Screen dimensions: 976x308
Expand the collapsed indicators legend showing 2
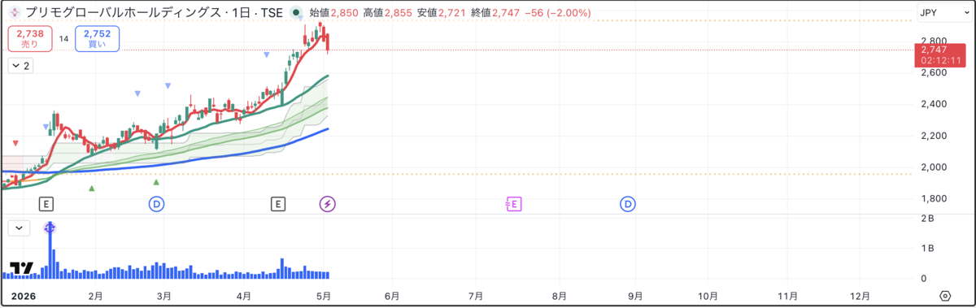(x=20, y=67)
